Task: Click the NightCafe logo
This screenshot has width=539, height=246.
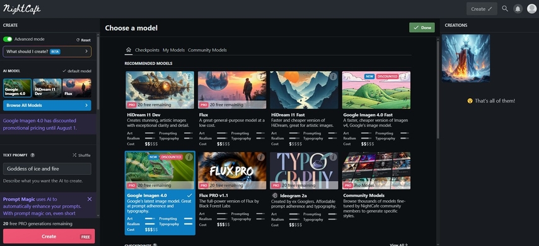Action: 22,9
